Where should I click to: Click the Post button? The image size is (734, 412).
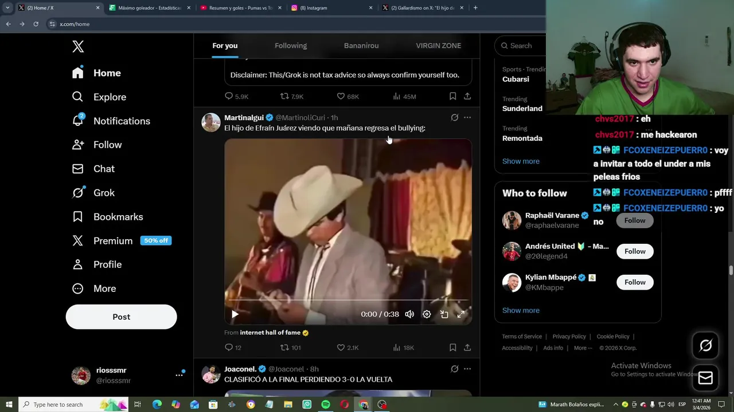coord(121,316)
